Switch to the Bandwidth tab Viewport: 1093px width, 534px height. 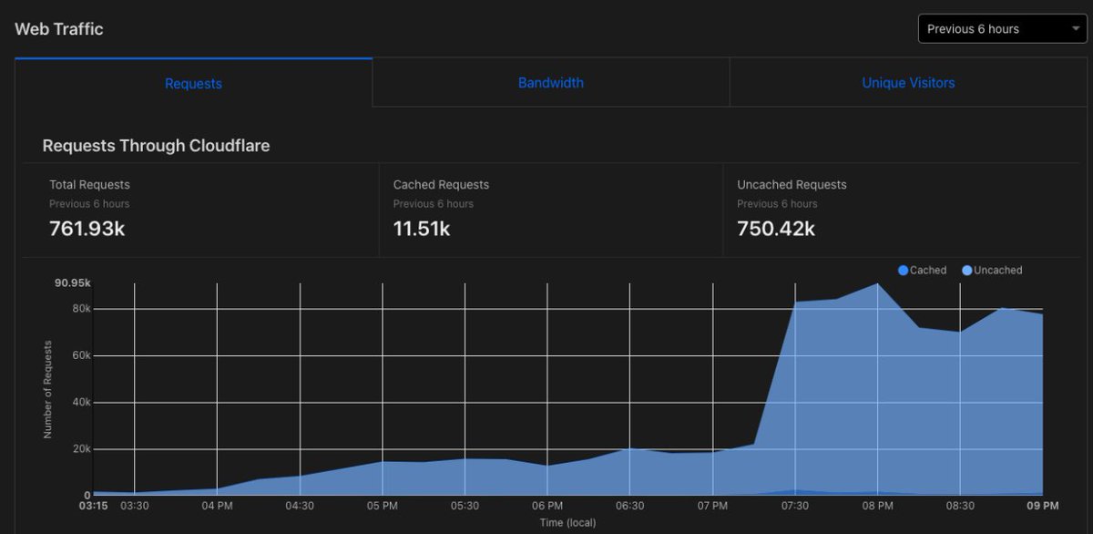point(550,83)
